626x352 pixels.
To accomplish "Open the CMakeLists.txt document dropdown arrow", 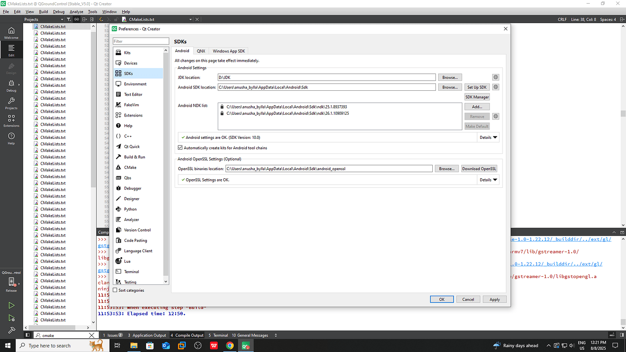I will 190,20.
